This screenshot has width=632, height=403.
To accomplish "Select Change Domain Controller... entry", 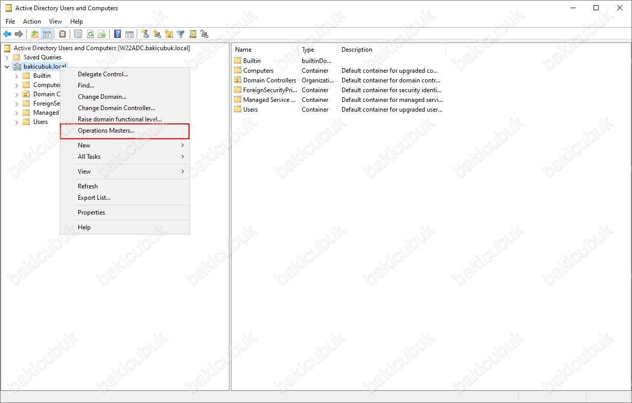I will pyautogui.click(x=125, y=108).
